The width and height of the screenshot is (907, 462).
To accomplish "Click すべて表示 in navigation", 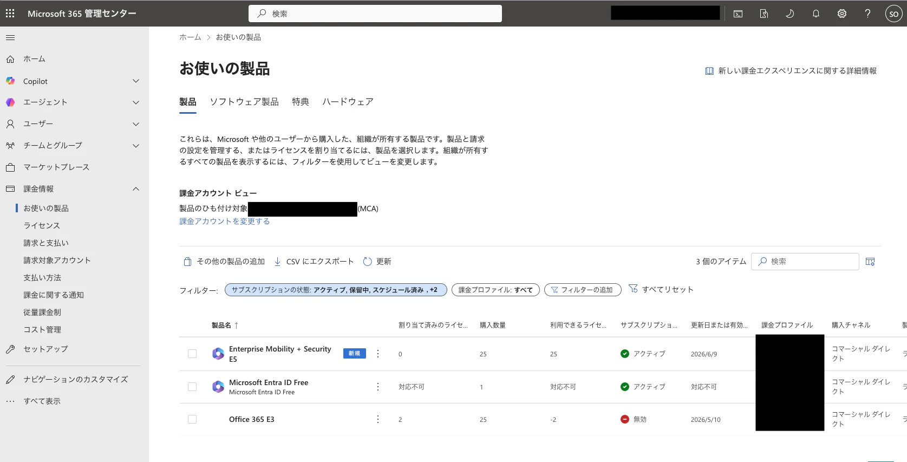I will pos(42,401).
